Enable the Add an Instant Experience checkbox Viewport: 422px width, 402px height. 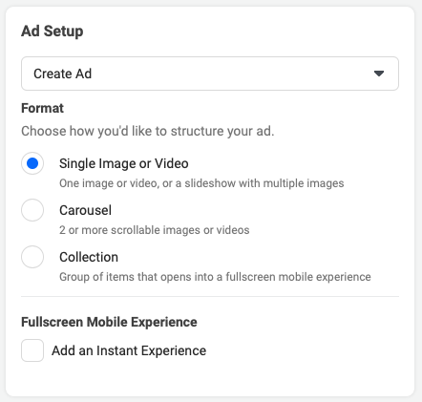point(32,350)
